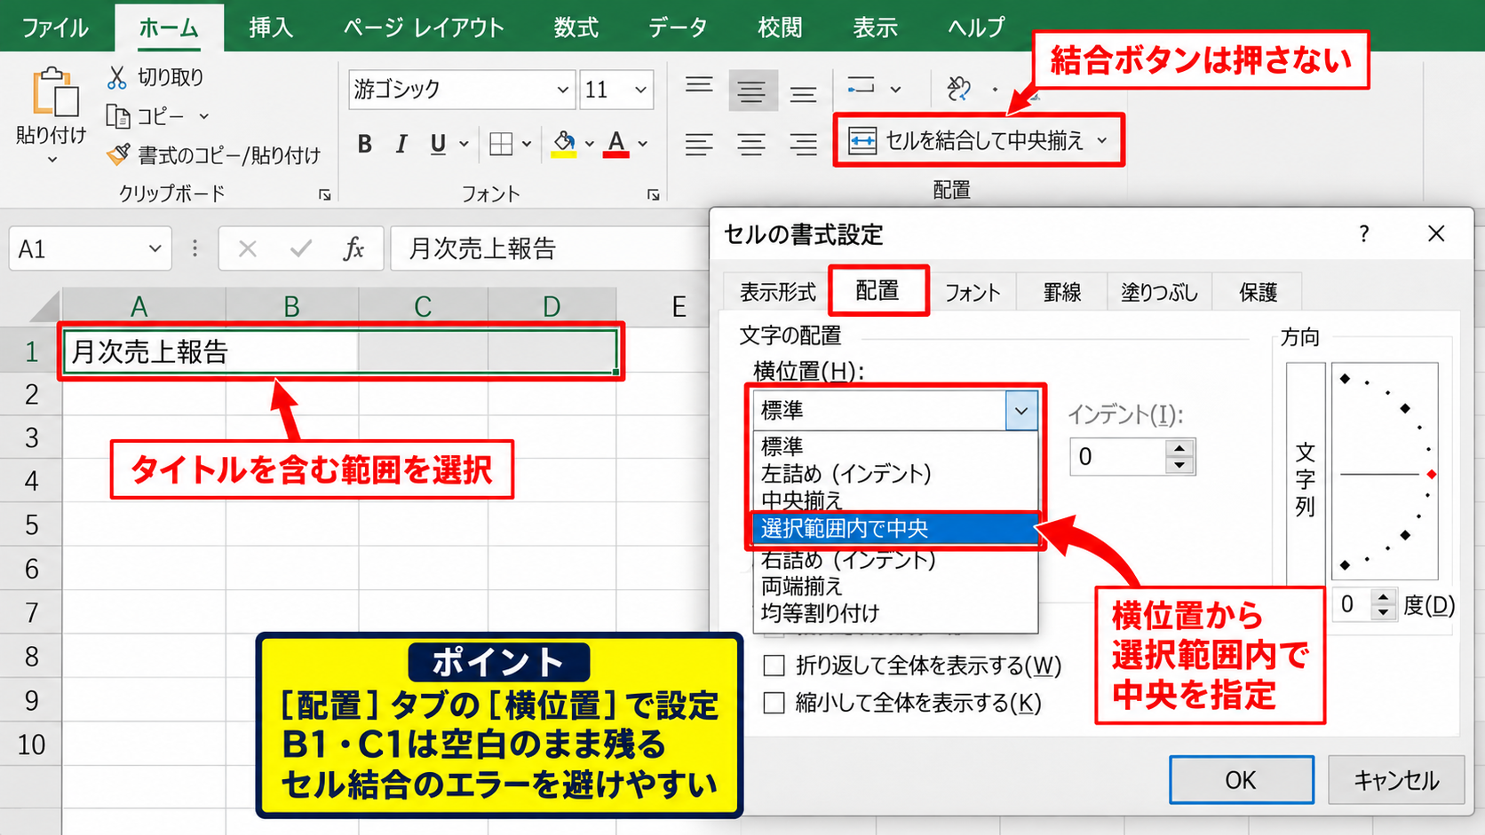
Task: Open the セルを結合して中央揃え dropdown arrow
Action: coord(1102,140)
